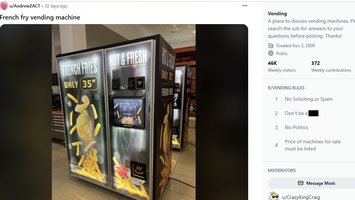
Task: Open the French fry vending machine photo
Action: click(124, 112)
